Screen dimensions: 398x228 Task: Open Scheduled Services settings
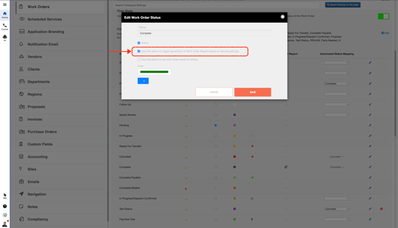pyautogui.click(x=61, y=19)
